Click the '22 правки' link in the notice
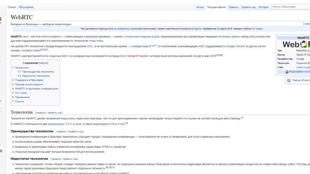Viewport: 310px width, 174px height. (257, 29)
